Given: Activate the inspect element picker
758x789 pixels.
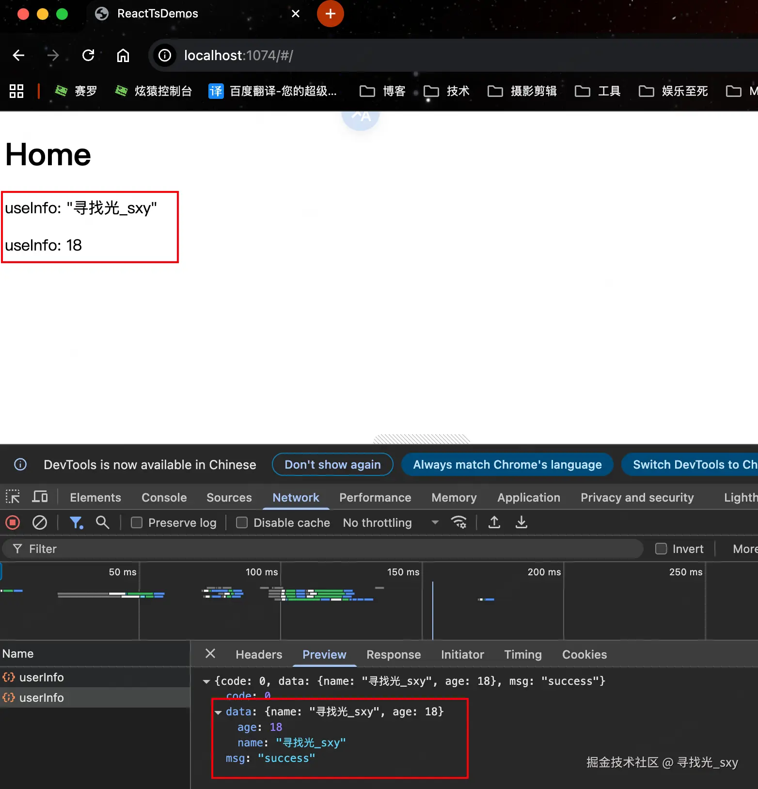Looking at the screenshot, I should click(x=13, y=497).
